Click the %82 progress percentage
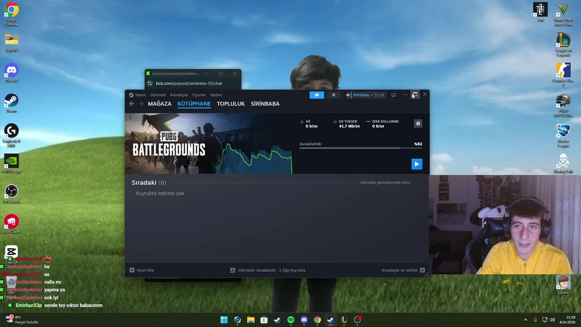581x327 pixels. [x=418, y=144]
